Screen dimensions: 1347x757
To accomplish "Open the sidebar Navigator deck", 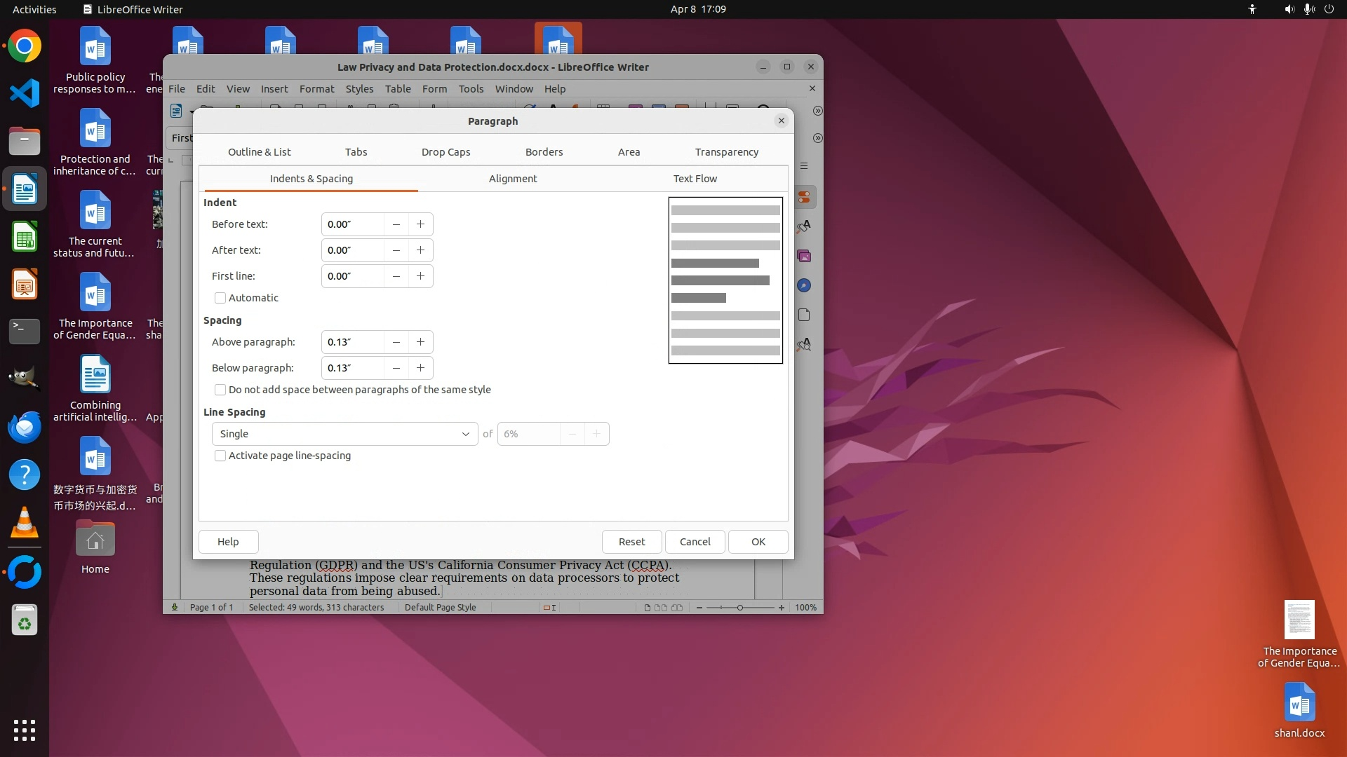I will pos(804,285).
